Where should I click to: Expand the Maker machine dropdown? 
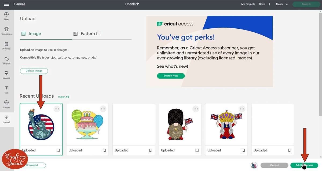(x=282, y=4)
